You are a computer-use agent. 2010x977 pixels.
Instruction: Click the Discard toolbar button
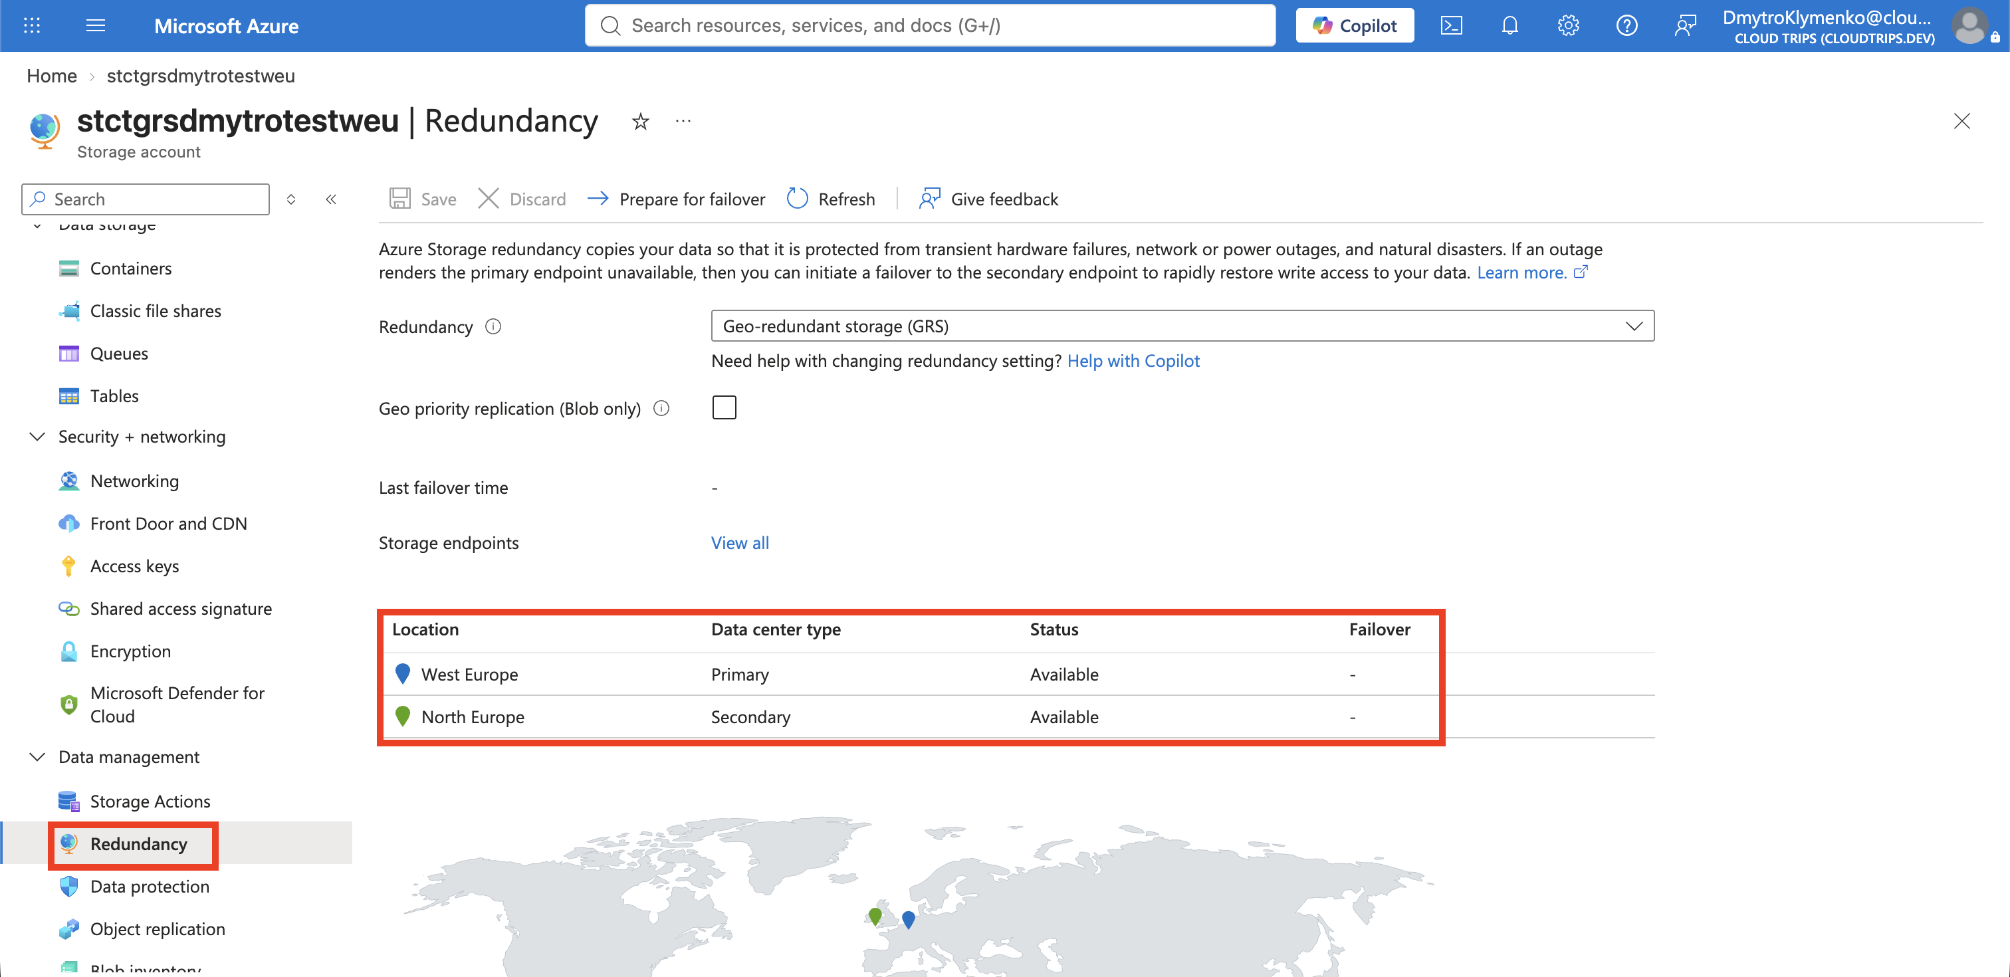[x=521, y=199]
